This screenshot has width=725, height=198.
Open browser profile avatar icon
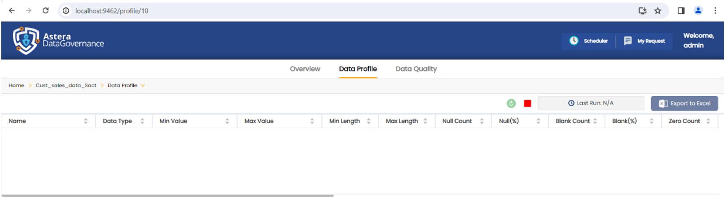[698, 11]
